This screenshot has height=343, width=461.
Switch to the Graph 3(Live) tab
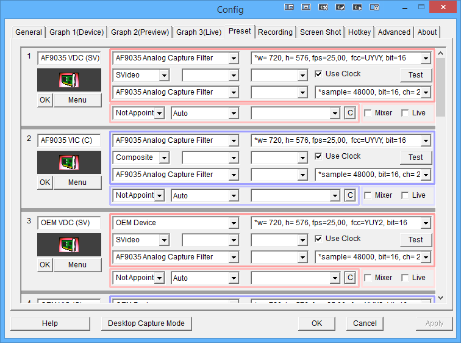199,32
